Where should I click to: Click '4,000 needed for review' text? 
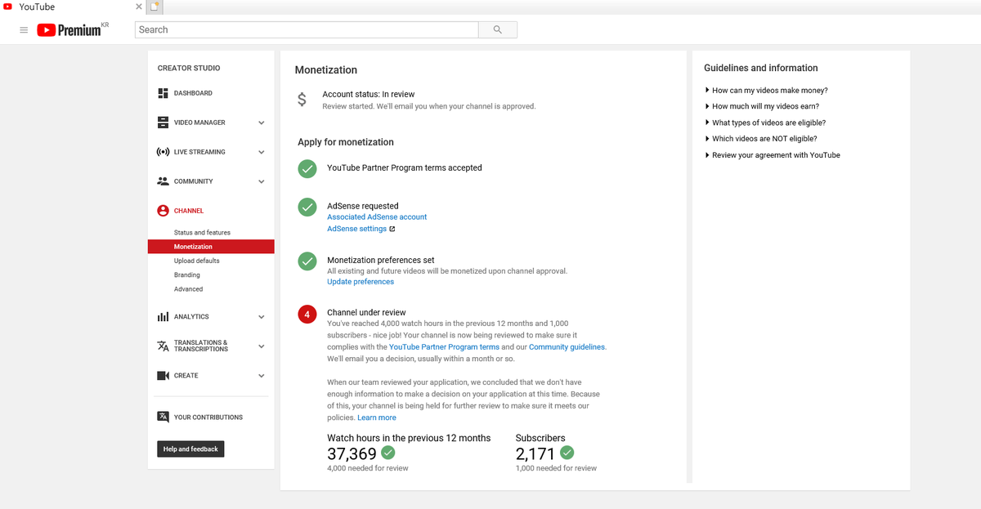[x=368, y=469]
